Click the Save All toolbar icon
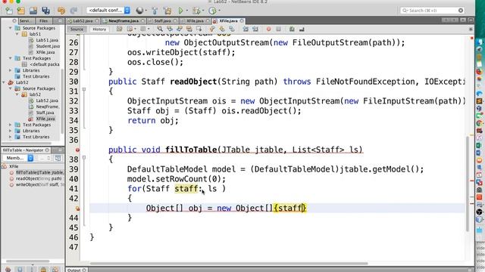Image resolution: width=485 pixels, height=272 pixels. 45,11
